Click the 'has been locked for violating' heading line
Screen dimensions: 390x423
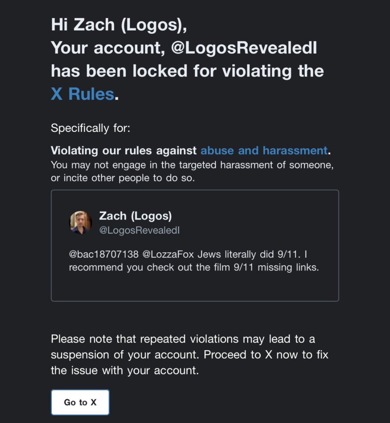pyautogui.click(x=187, y=71)
